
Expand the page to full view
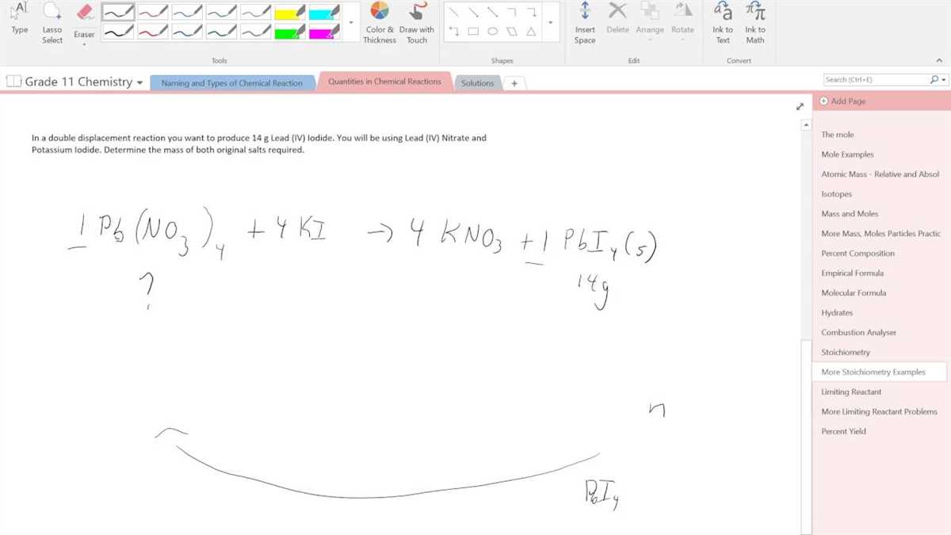(800, 106)
